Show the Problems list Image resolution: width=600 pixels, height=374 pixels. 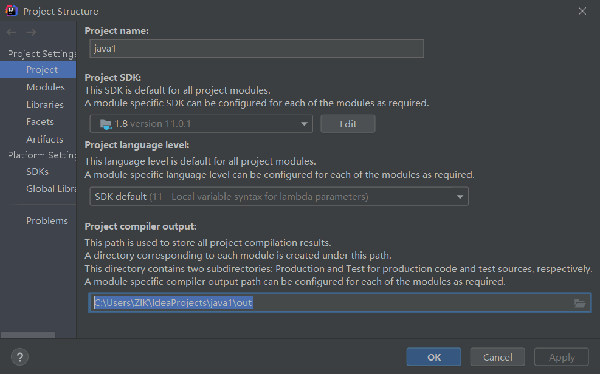coord(47,220)
